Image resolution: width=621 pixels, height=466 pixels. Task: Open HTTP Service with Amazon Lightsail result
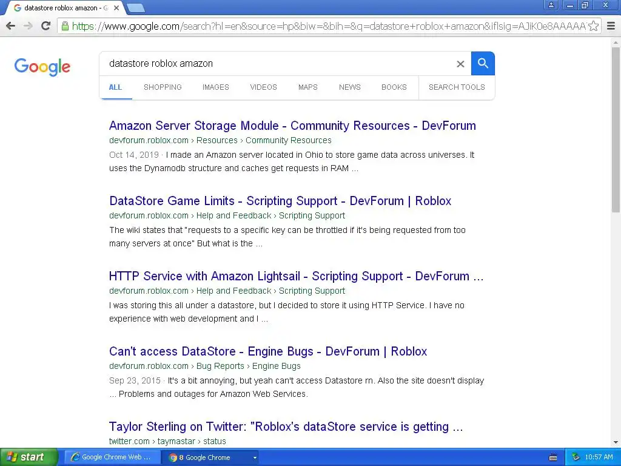(296, 276)
